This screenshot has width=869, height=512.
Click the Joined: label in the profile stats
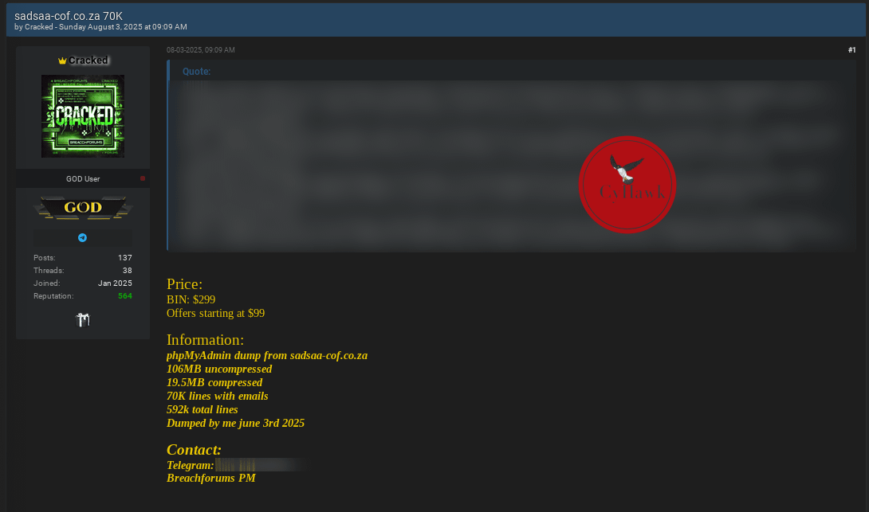pyautogui.click(x=46, y=283)
